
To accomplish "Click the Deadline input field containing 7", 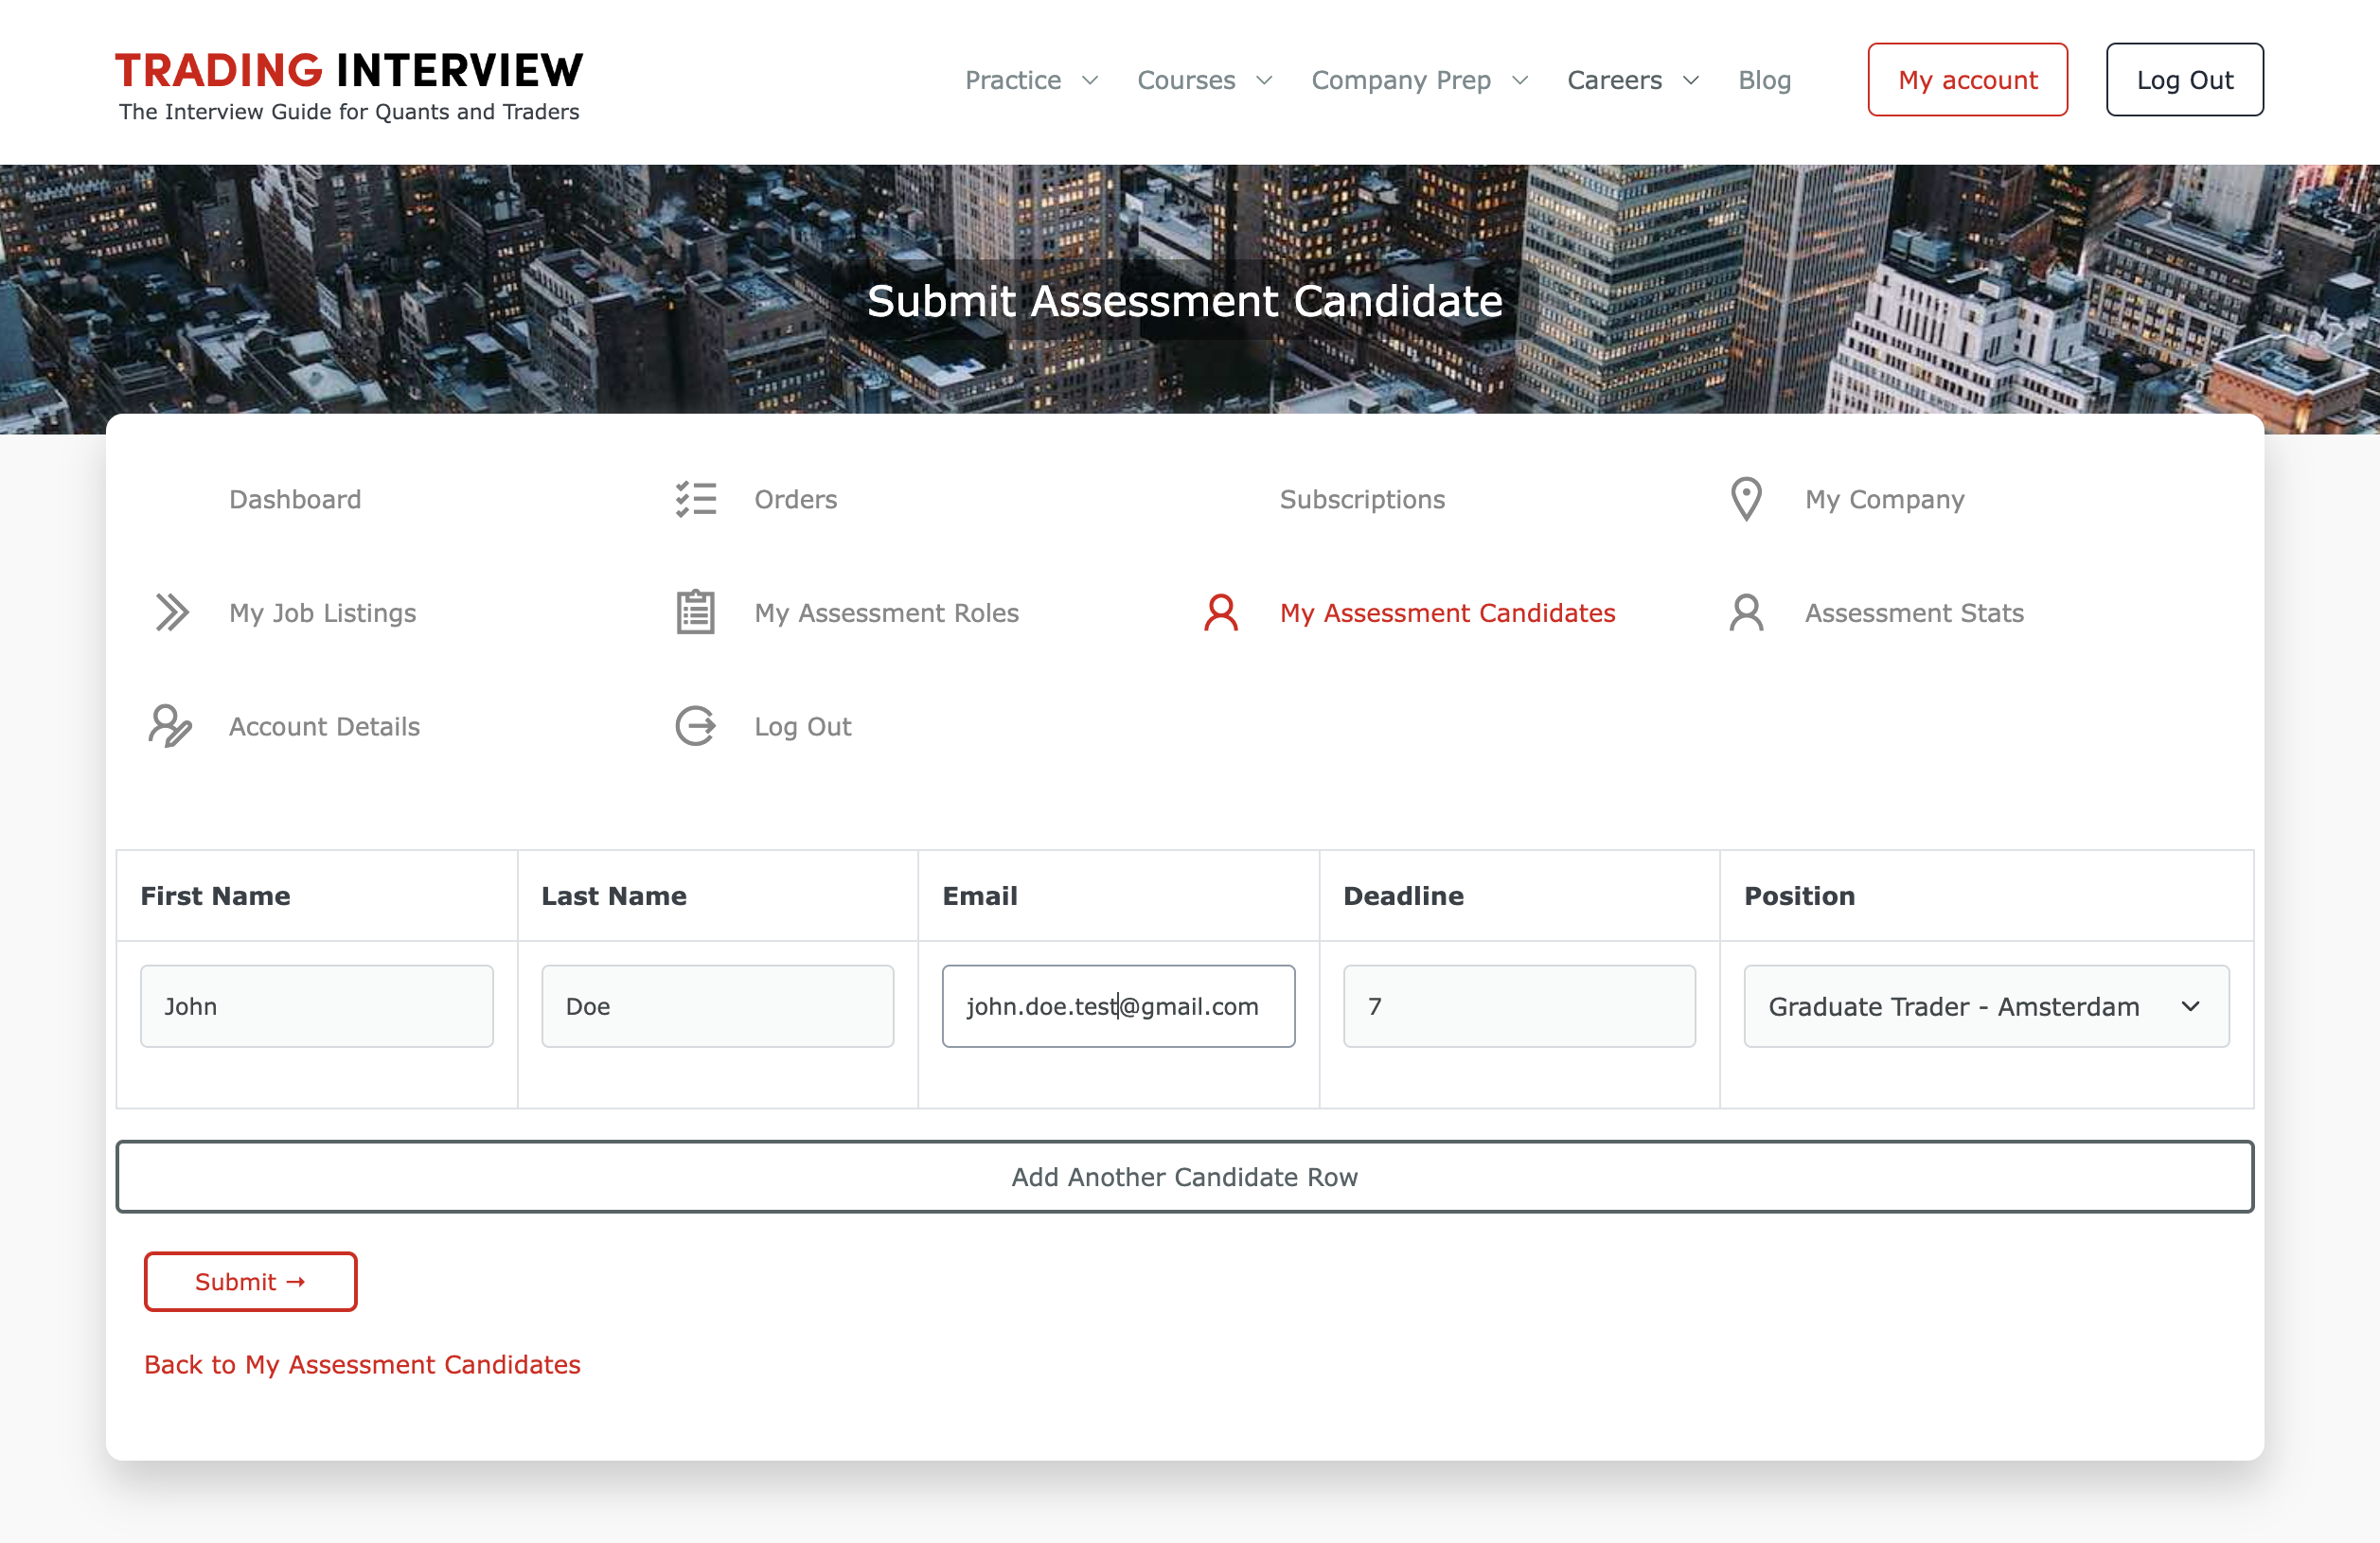I will [1518, 1006].
